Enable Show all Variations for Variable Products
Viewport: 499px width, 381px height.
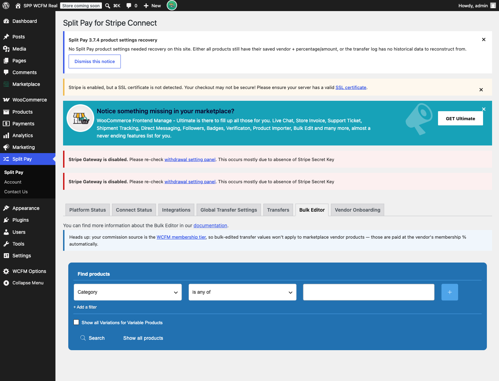tap(76, 322)
